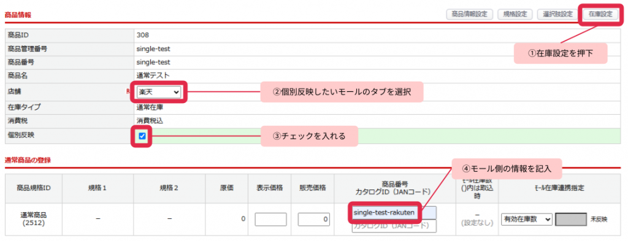Select the 商品ID value 308

pyautogui.click(x=142, y=35)
